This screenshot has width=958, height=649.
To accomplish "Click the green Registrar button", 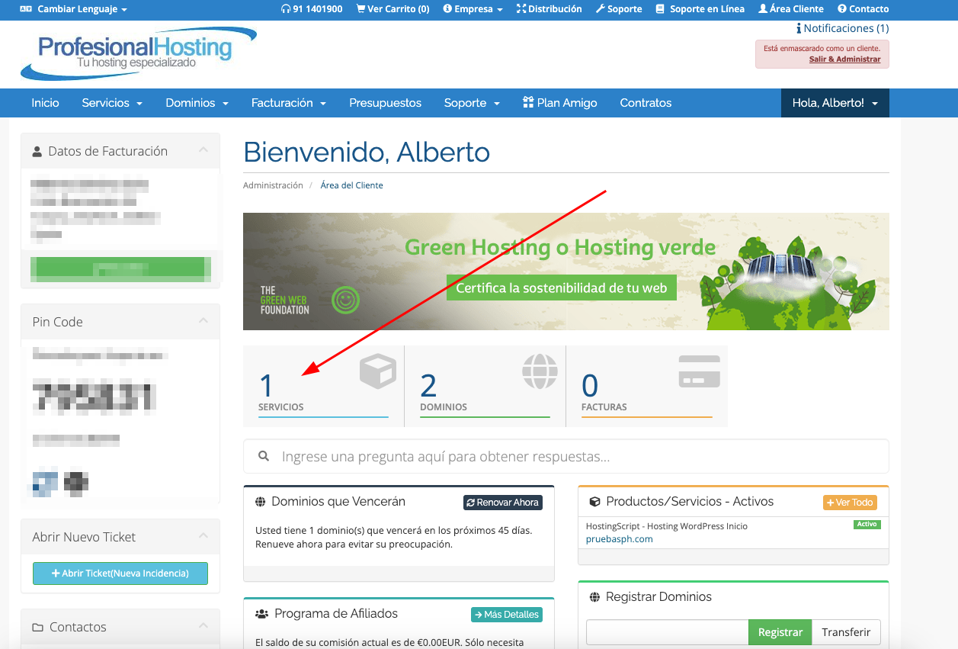I will [x=780, y=632].
